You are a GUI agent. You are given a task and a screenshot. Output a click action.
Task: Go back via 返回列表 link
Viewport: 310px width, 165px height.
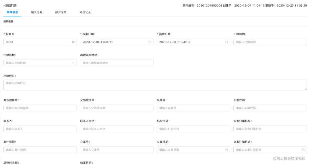point(10,5)
